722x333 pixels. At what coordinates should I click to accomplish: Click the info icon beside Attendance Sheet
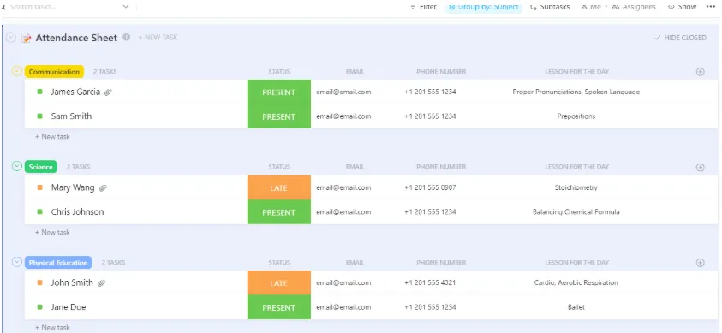tap(126, 38)
